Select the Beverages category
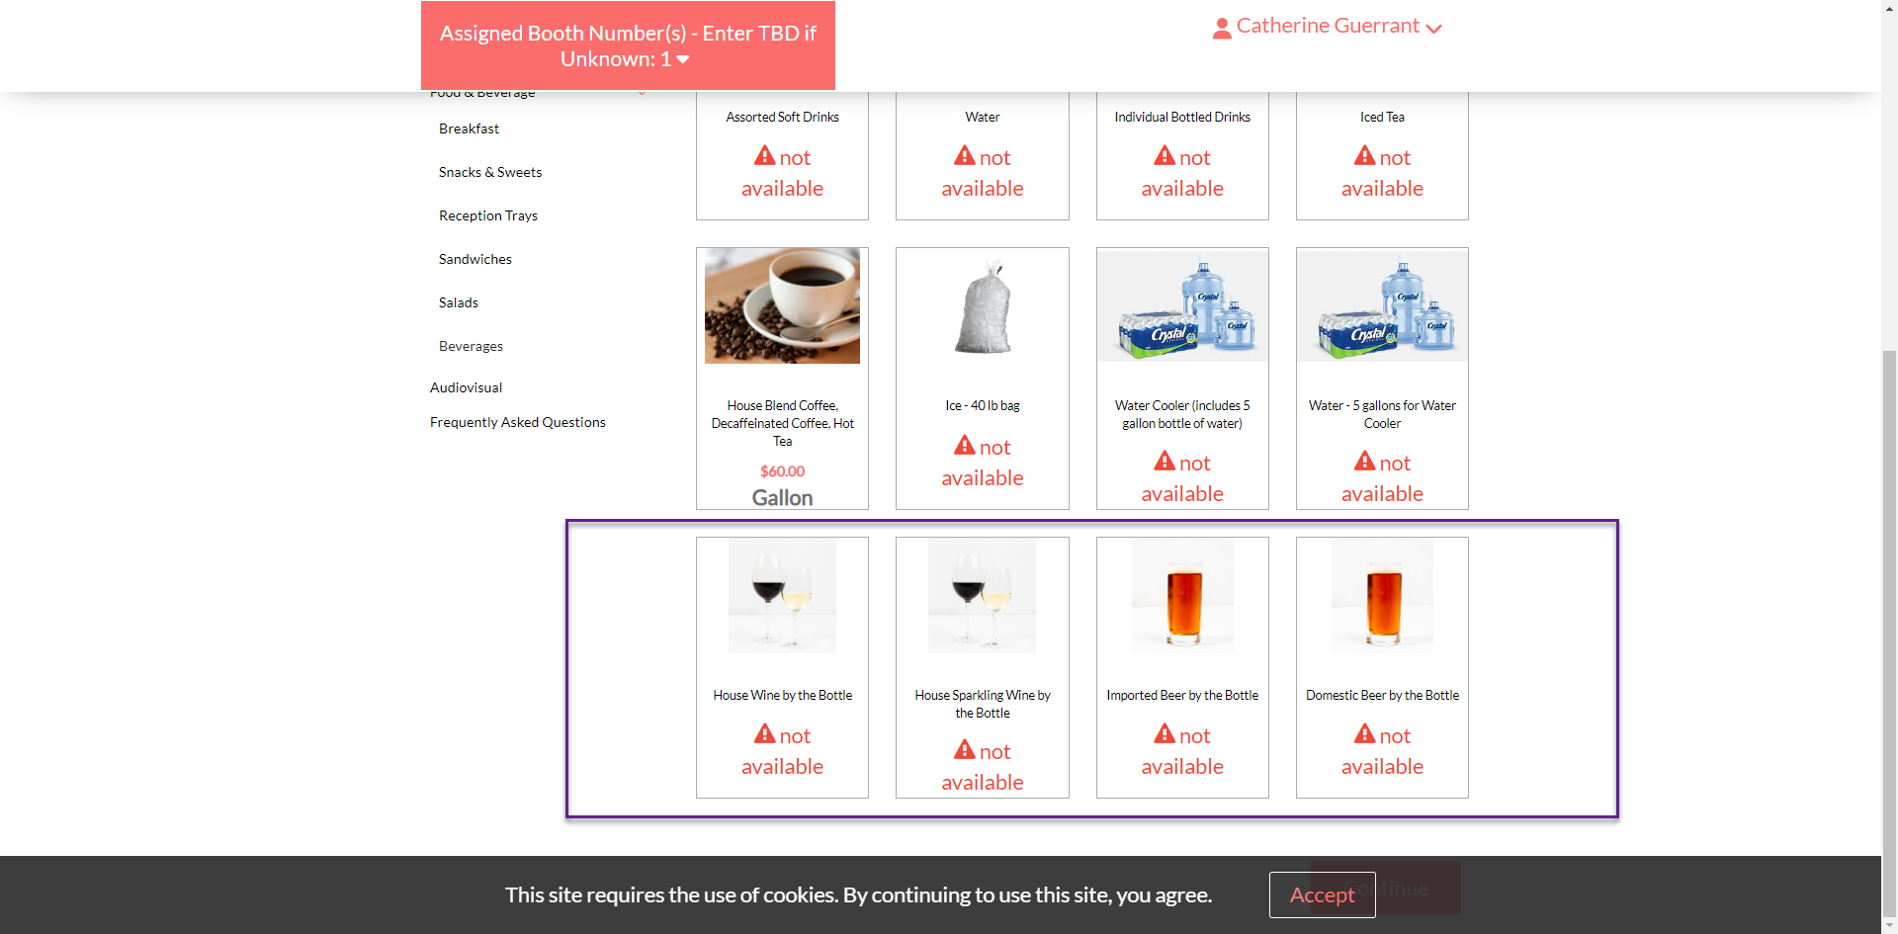 tap(471, 346)
